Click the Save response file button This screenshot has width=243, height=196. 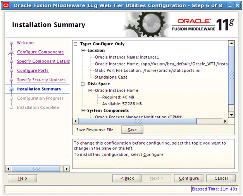(132, 130)
